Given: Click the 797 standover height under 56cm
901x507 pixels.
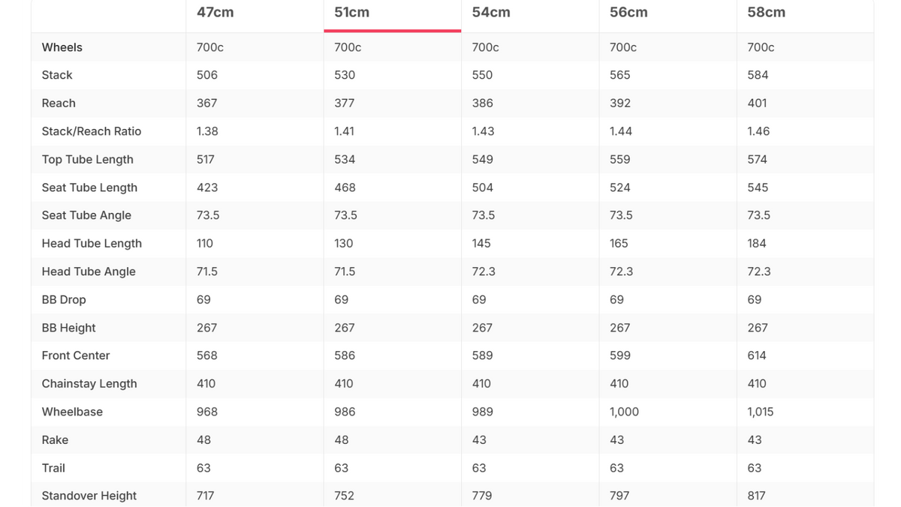Looking at the screenshot, I should (x=620, y=496).
